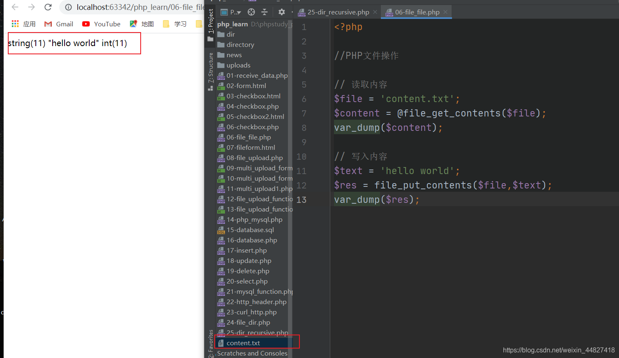Select 20-select.php in project tree
Screen dimensions: 619x358
tap(243, 281)
